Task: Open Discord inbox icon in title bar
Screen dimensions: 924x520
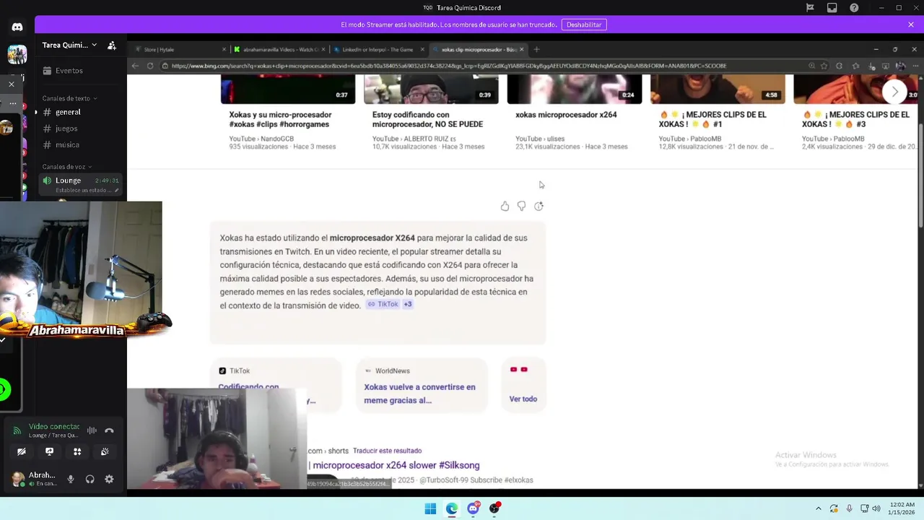Action: point(832,8)
